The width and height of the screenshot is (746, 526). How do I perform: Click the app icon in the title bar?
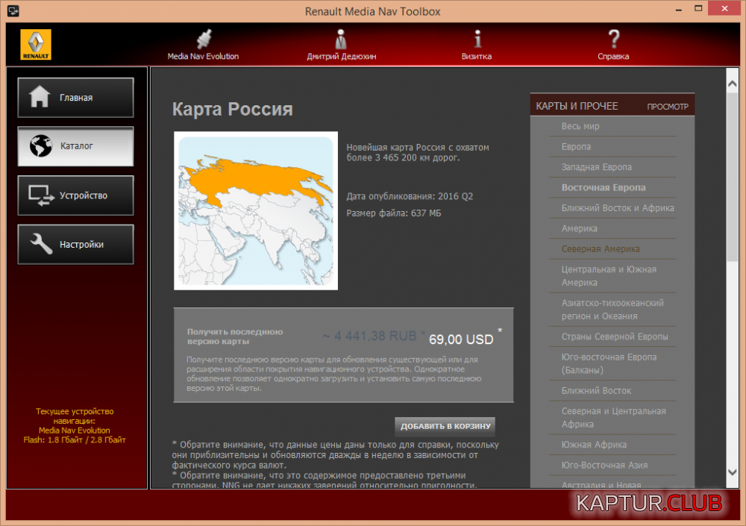point(13,10)
